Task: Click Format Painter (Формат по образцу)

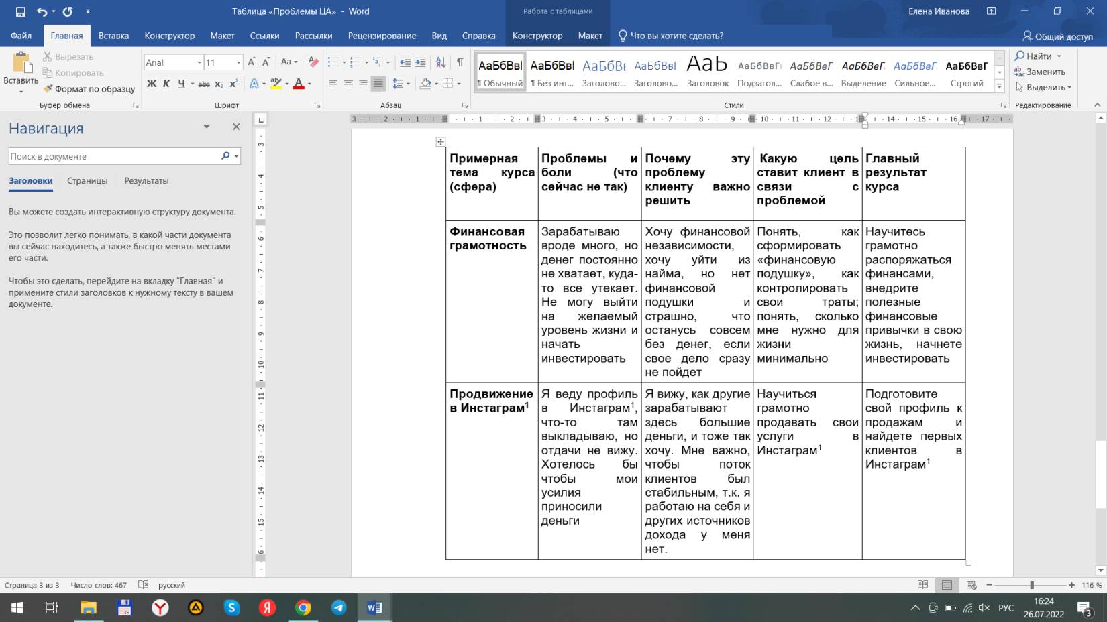Action: tap(89, 88)
